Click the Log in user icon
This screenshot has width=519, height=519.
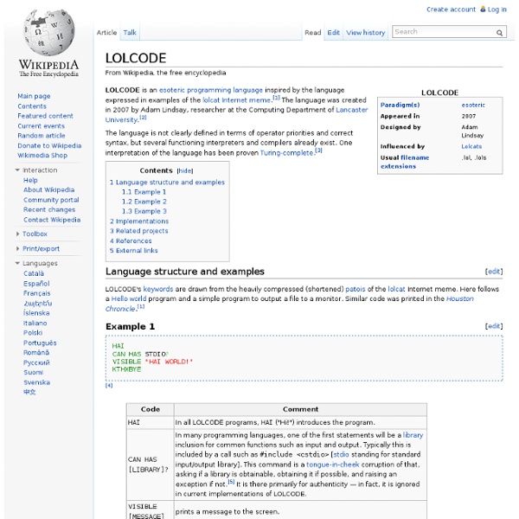[483, 10]
